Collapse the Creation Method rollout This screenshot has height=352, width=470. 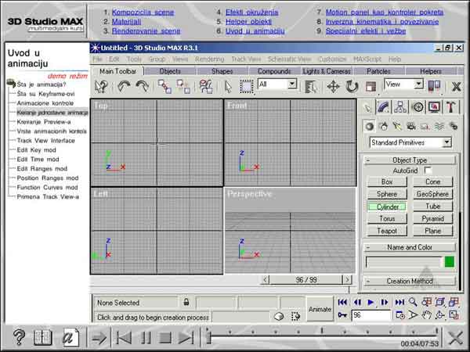pyautogui.click(x=410, y=281)
